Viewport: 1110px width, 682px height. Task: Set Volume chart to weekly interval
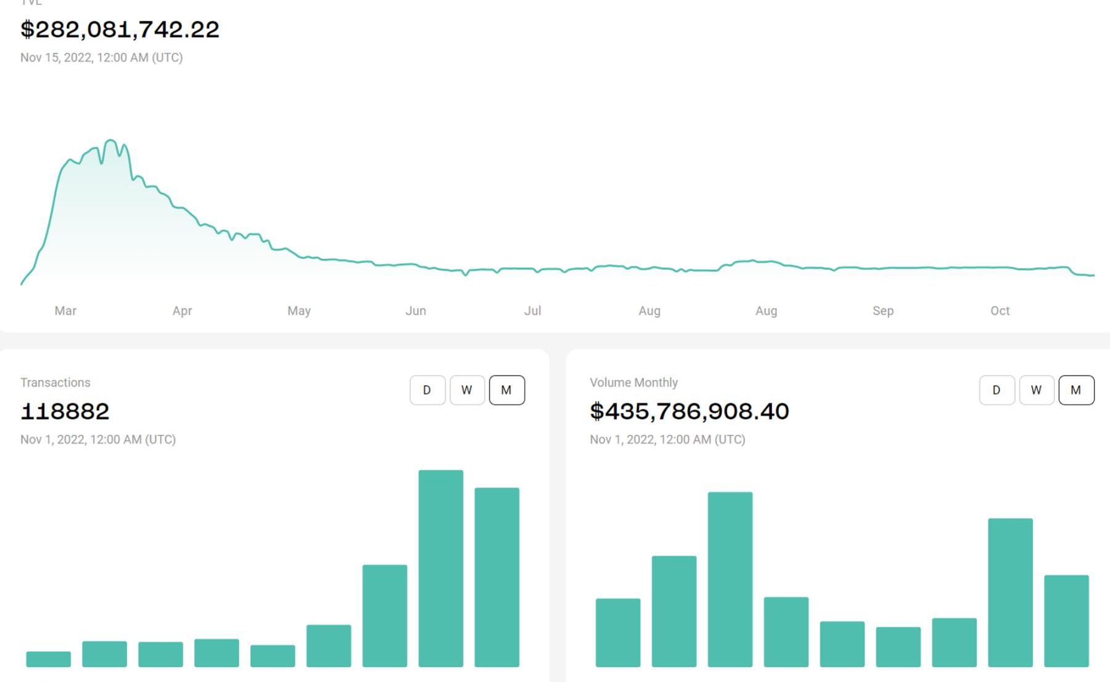pyautogui.click(x=1036, y=390)
